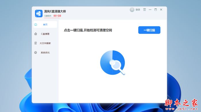Screen dimensions: 201x112
Task: Switch to the C盘清理 sidebar tab
Action: pos(45,34)
